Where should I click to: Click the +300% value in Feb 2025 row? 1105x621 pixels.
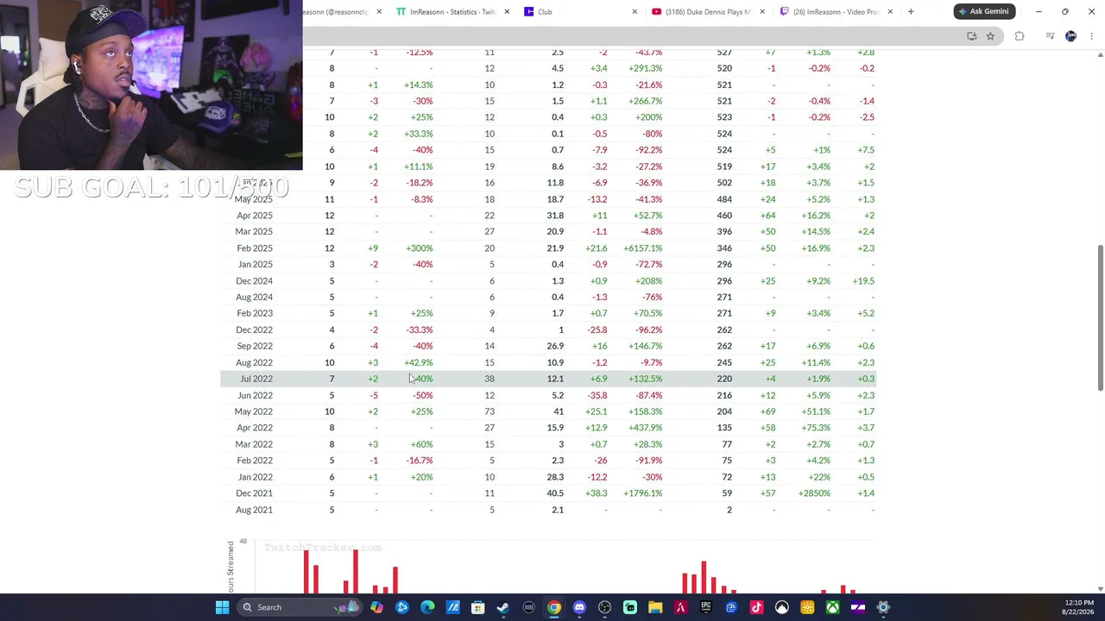coord(419,248)
